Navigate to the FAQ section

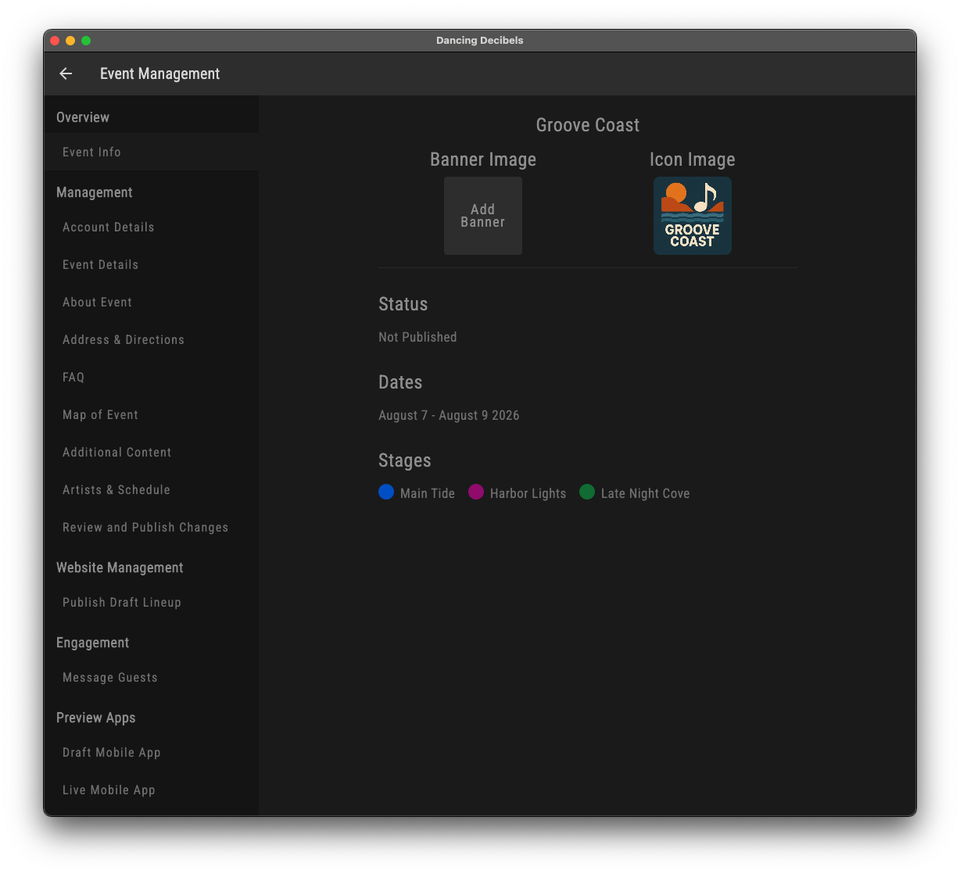point(73,378)
